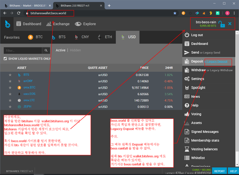Open a new browser tab
This screenshot has height=175, width=239.
coord(109,6)
